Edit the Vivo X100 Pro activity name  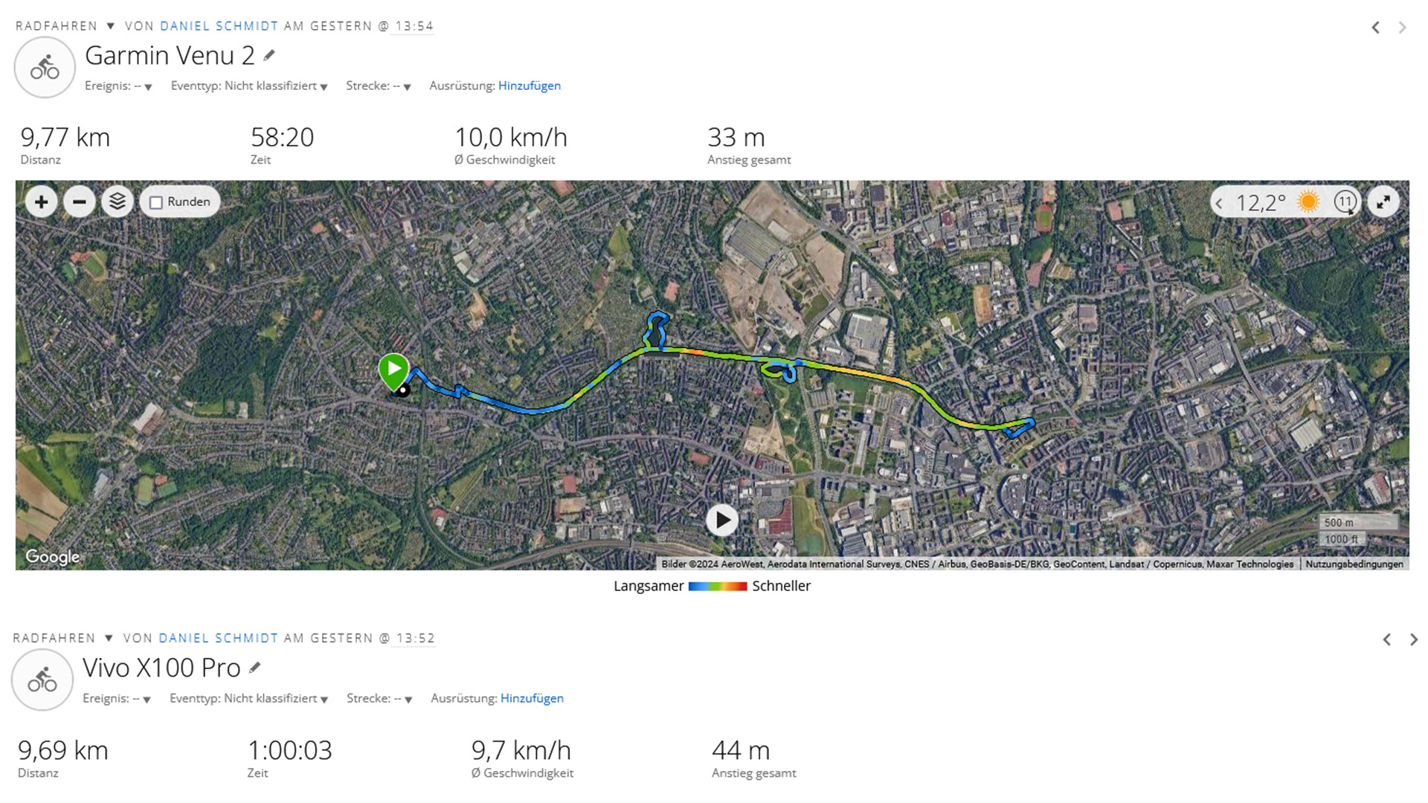(x=255, y=668)
